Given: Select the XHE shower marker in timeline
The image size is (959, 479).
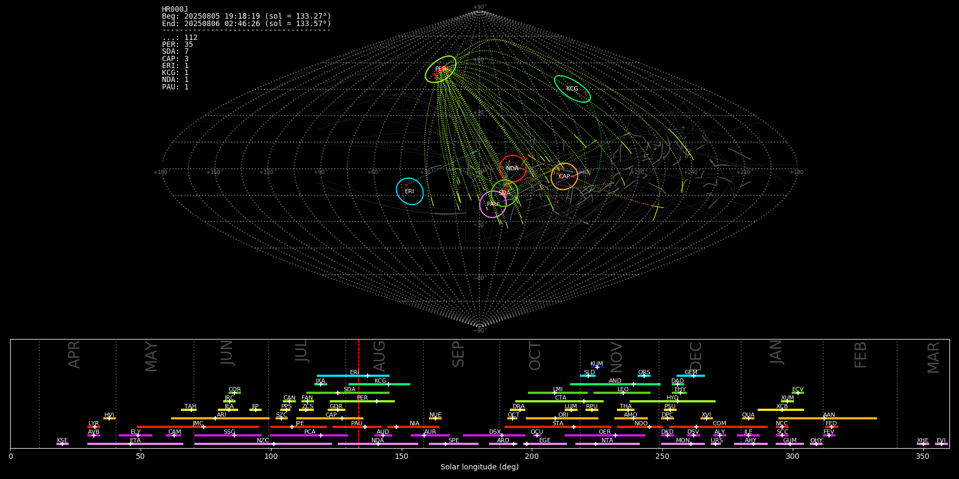Looking at the screenshot, I should [x=923, y=444].
